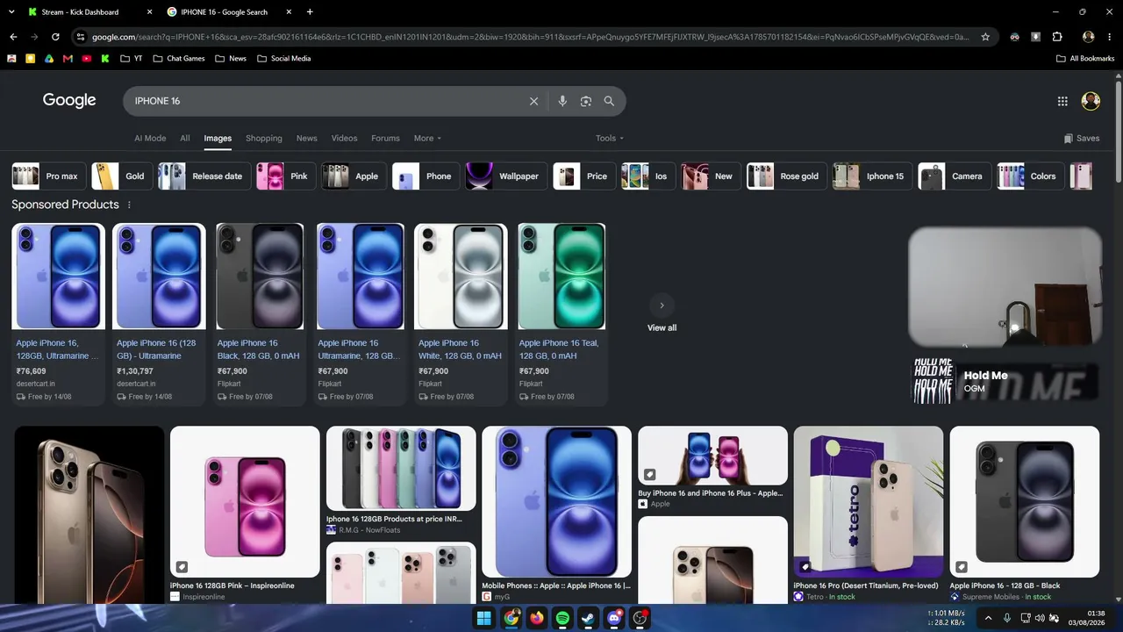Screen dimensions: 1123x632
Task: Bookmark this page with the star icon
Action: [985, 37]
